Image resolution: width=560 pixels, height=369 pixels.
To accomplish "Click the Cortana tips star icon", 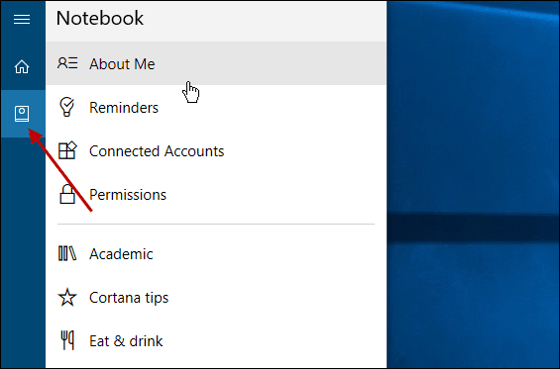I will tap(67, 298).
